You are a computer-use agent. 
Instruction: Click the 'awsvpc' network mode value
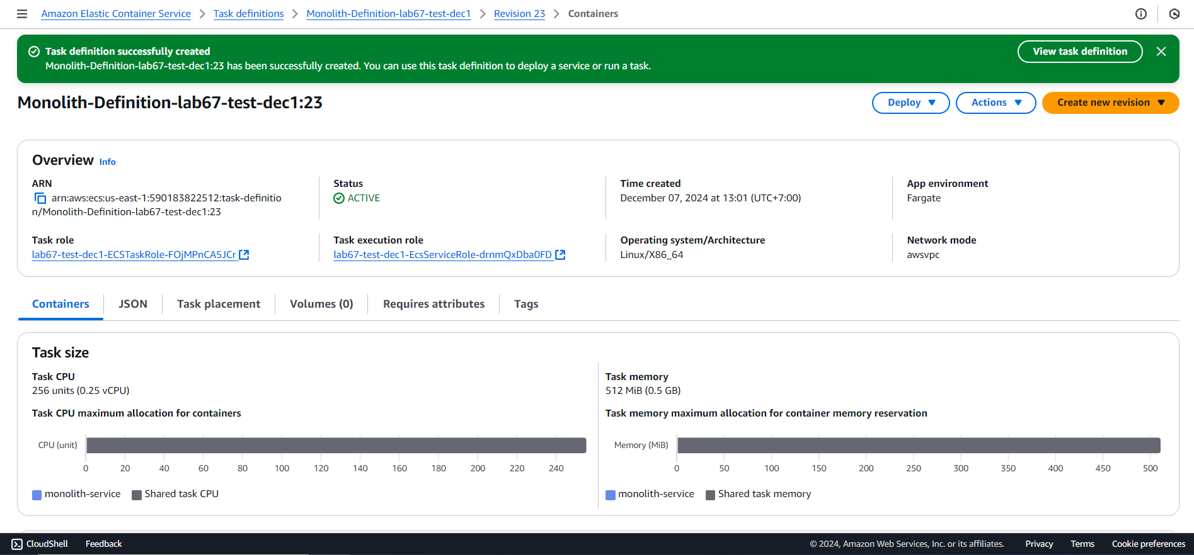tap(923, 255)
